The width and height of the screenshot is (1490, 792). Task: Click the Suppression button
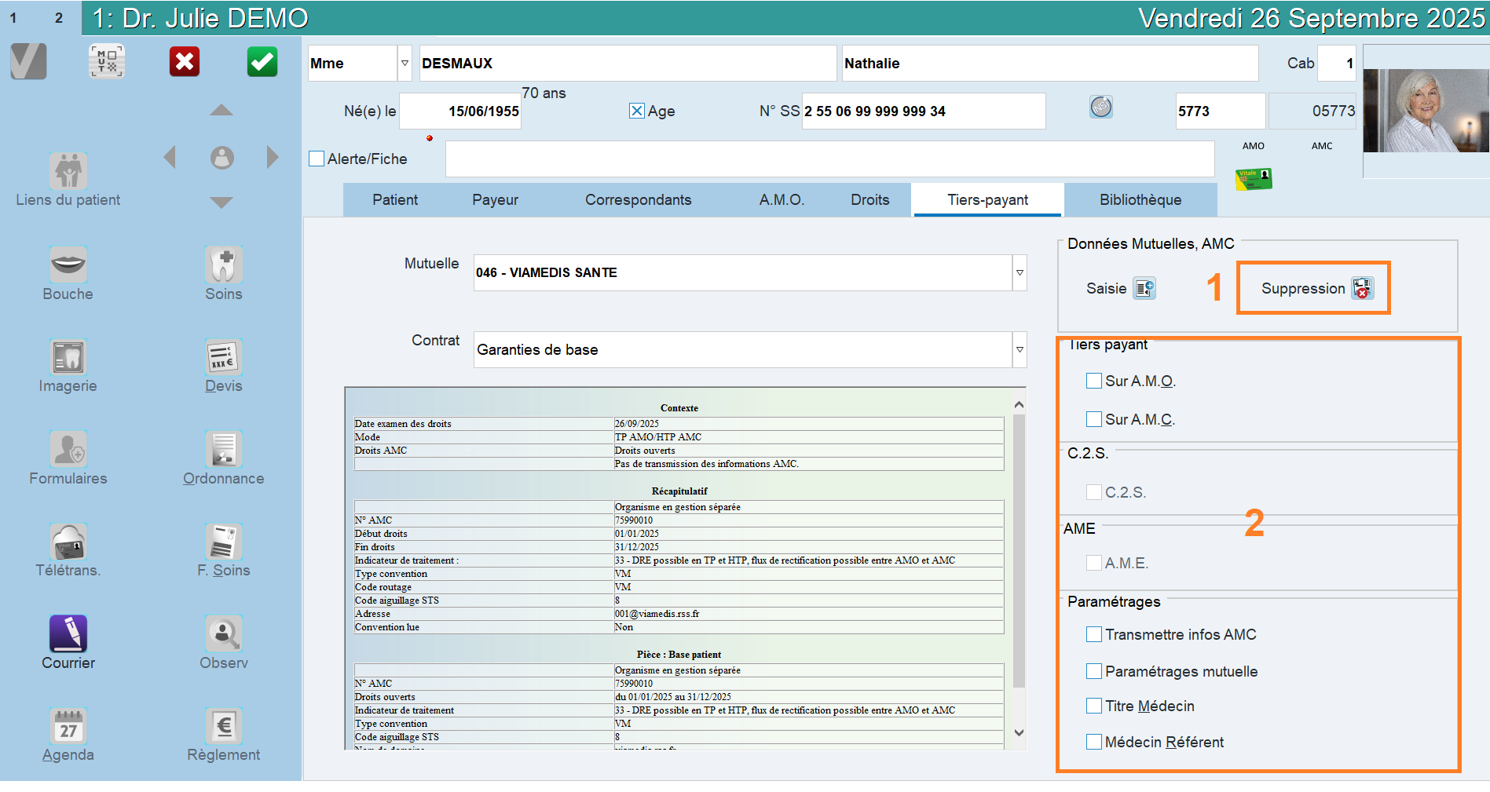(1314, 289)
